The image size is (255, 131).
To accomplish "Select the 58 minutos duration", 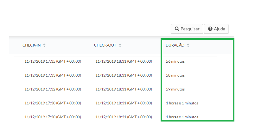I will pos(175,75).
